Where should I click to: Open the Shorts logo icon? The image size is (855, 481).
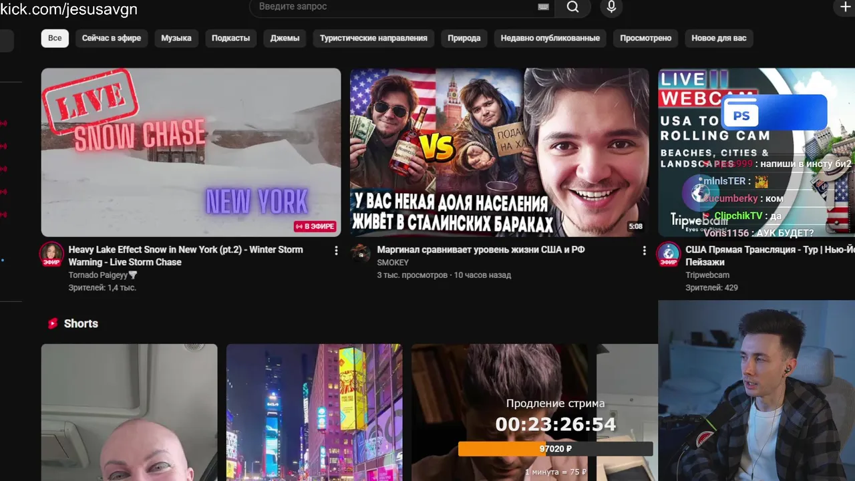(53, 323)
